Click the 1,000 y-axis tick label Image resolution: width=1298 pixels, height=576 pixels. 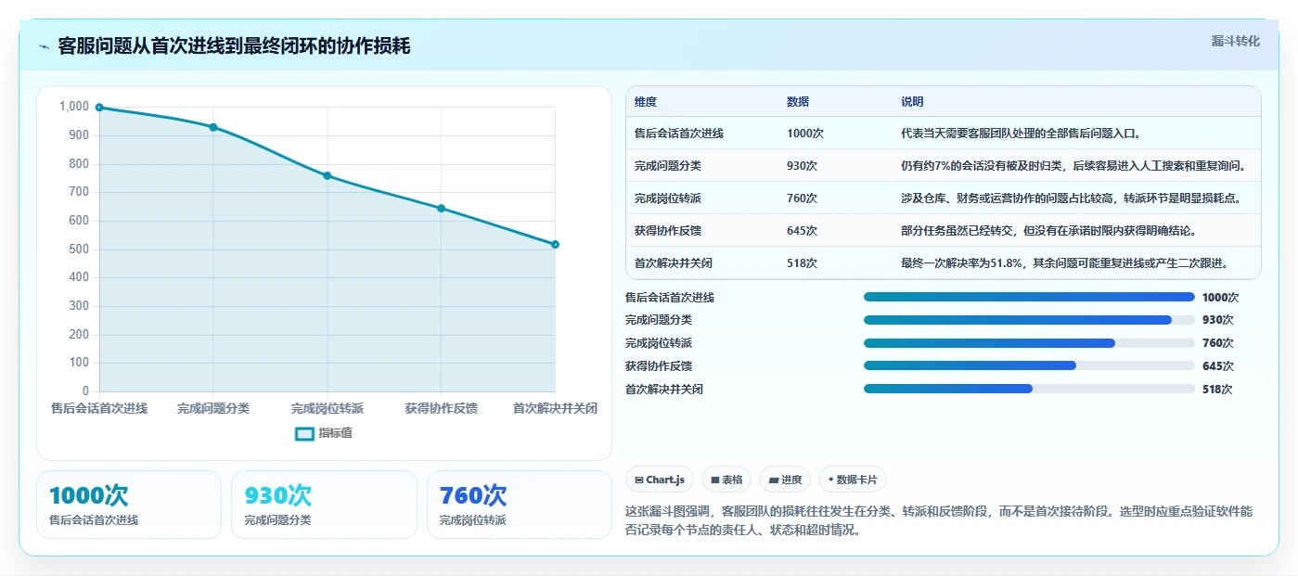(74, 107)
